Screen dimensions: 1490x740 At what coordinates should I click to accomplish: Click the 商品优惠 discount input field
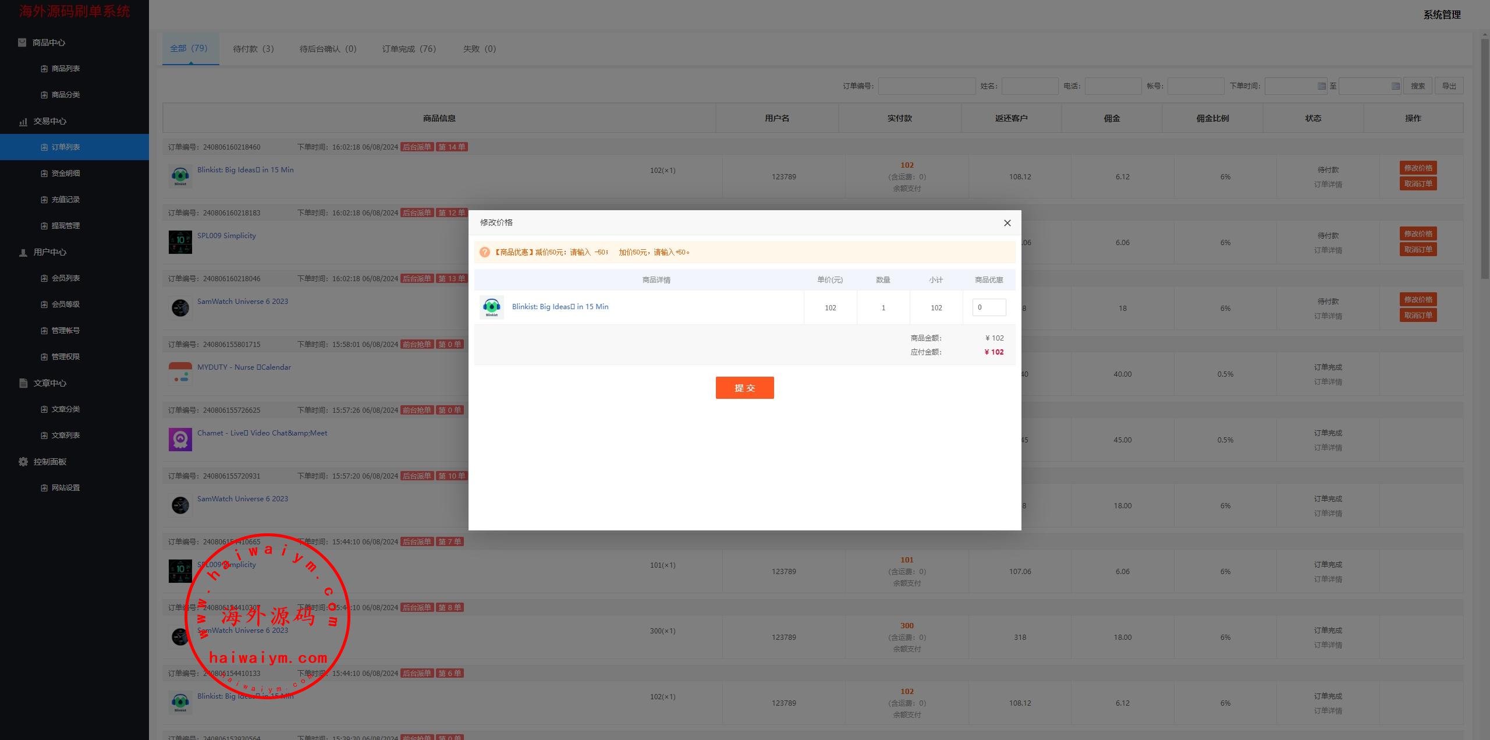988,307
